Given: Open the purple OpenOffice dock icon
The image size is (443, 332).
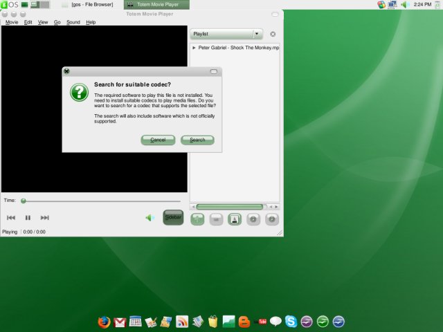Looking at the screenshot, I should click(x=307, y=322).
